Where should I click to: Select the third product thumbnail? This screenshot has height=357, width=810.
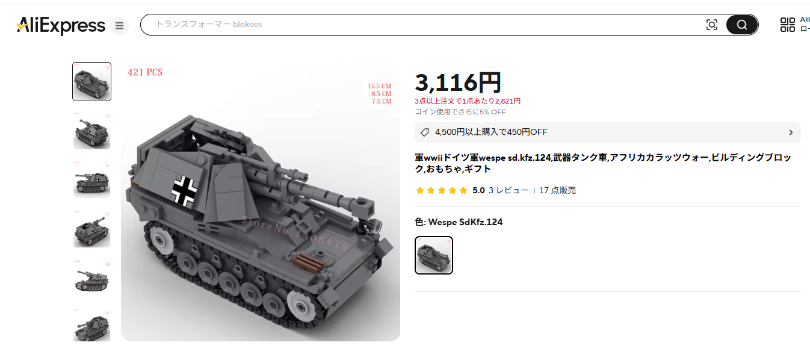(x=92, y=179)
